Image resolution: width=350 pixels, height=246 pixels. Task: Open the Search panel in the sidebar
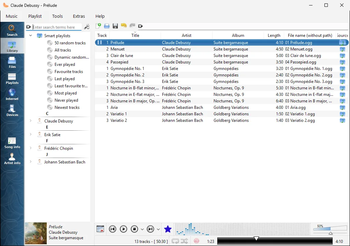(12, 30)
